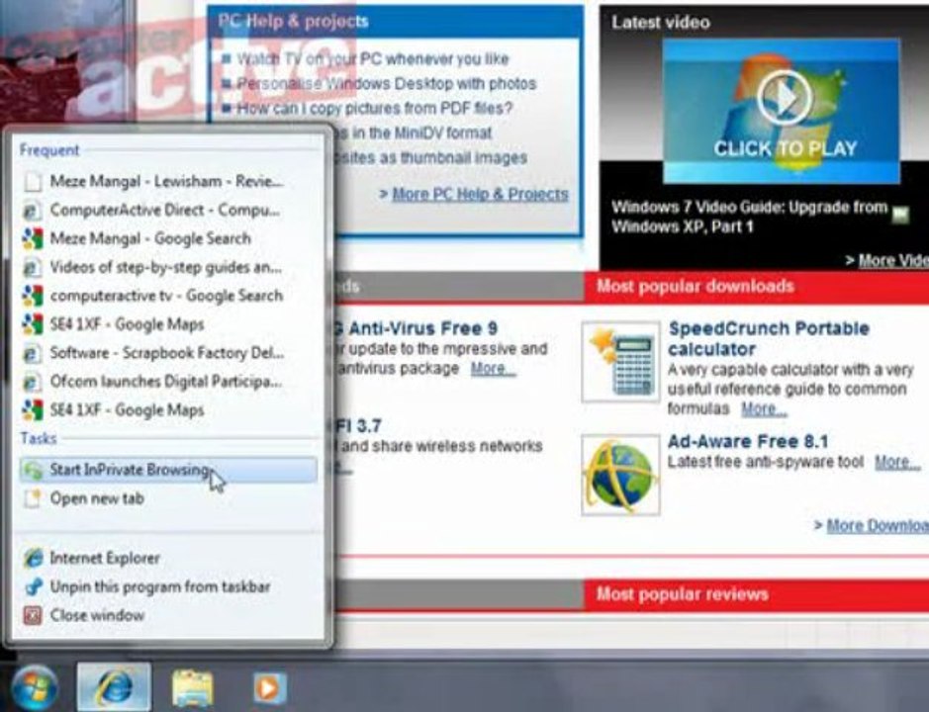Click the blank page icon beside Meze Mangal Lewisham

pos(33,182)
